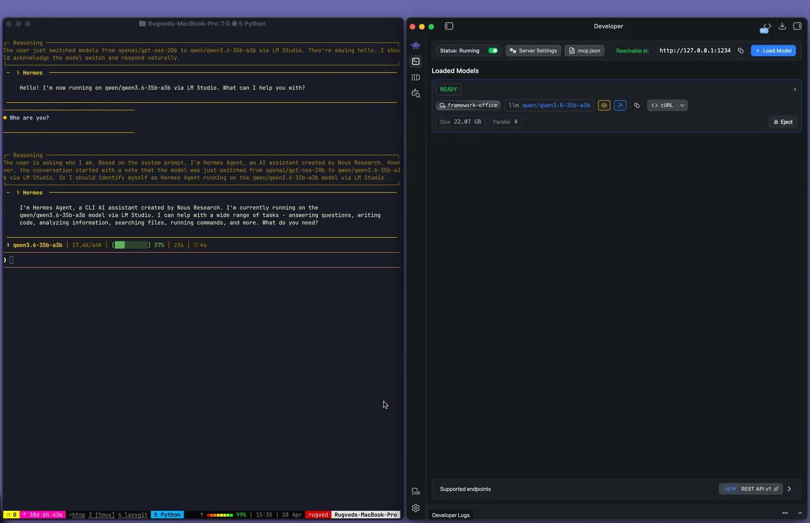
Task: Expand the loaded model card chevron
Action: (794, 90)
